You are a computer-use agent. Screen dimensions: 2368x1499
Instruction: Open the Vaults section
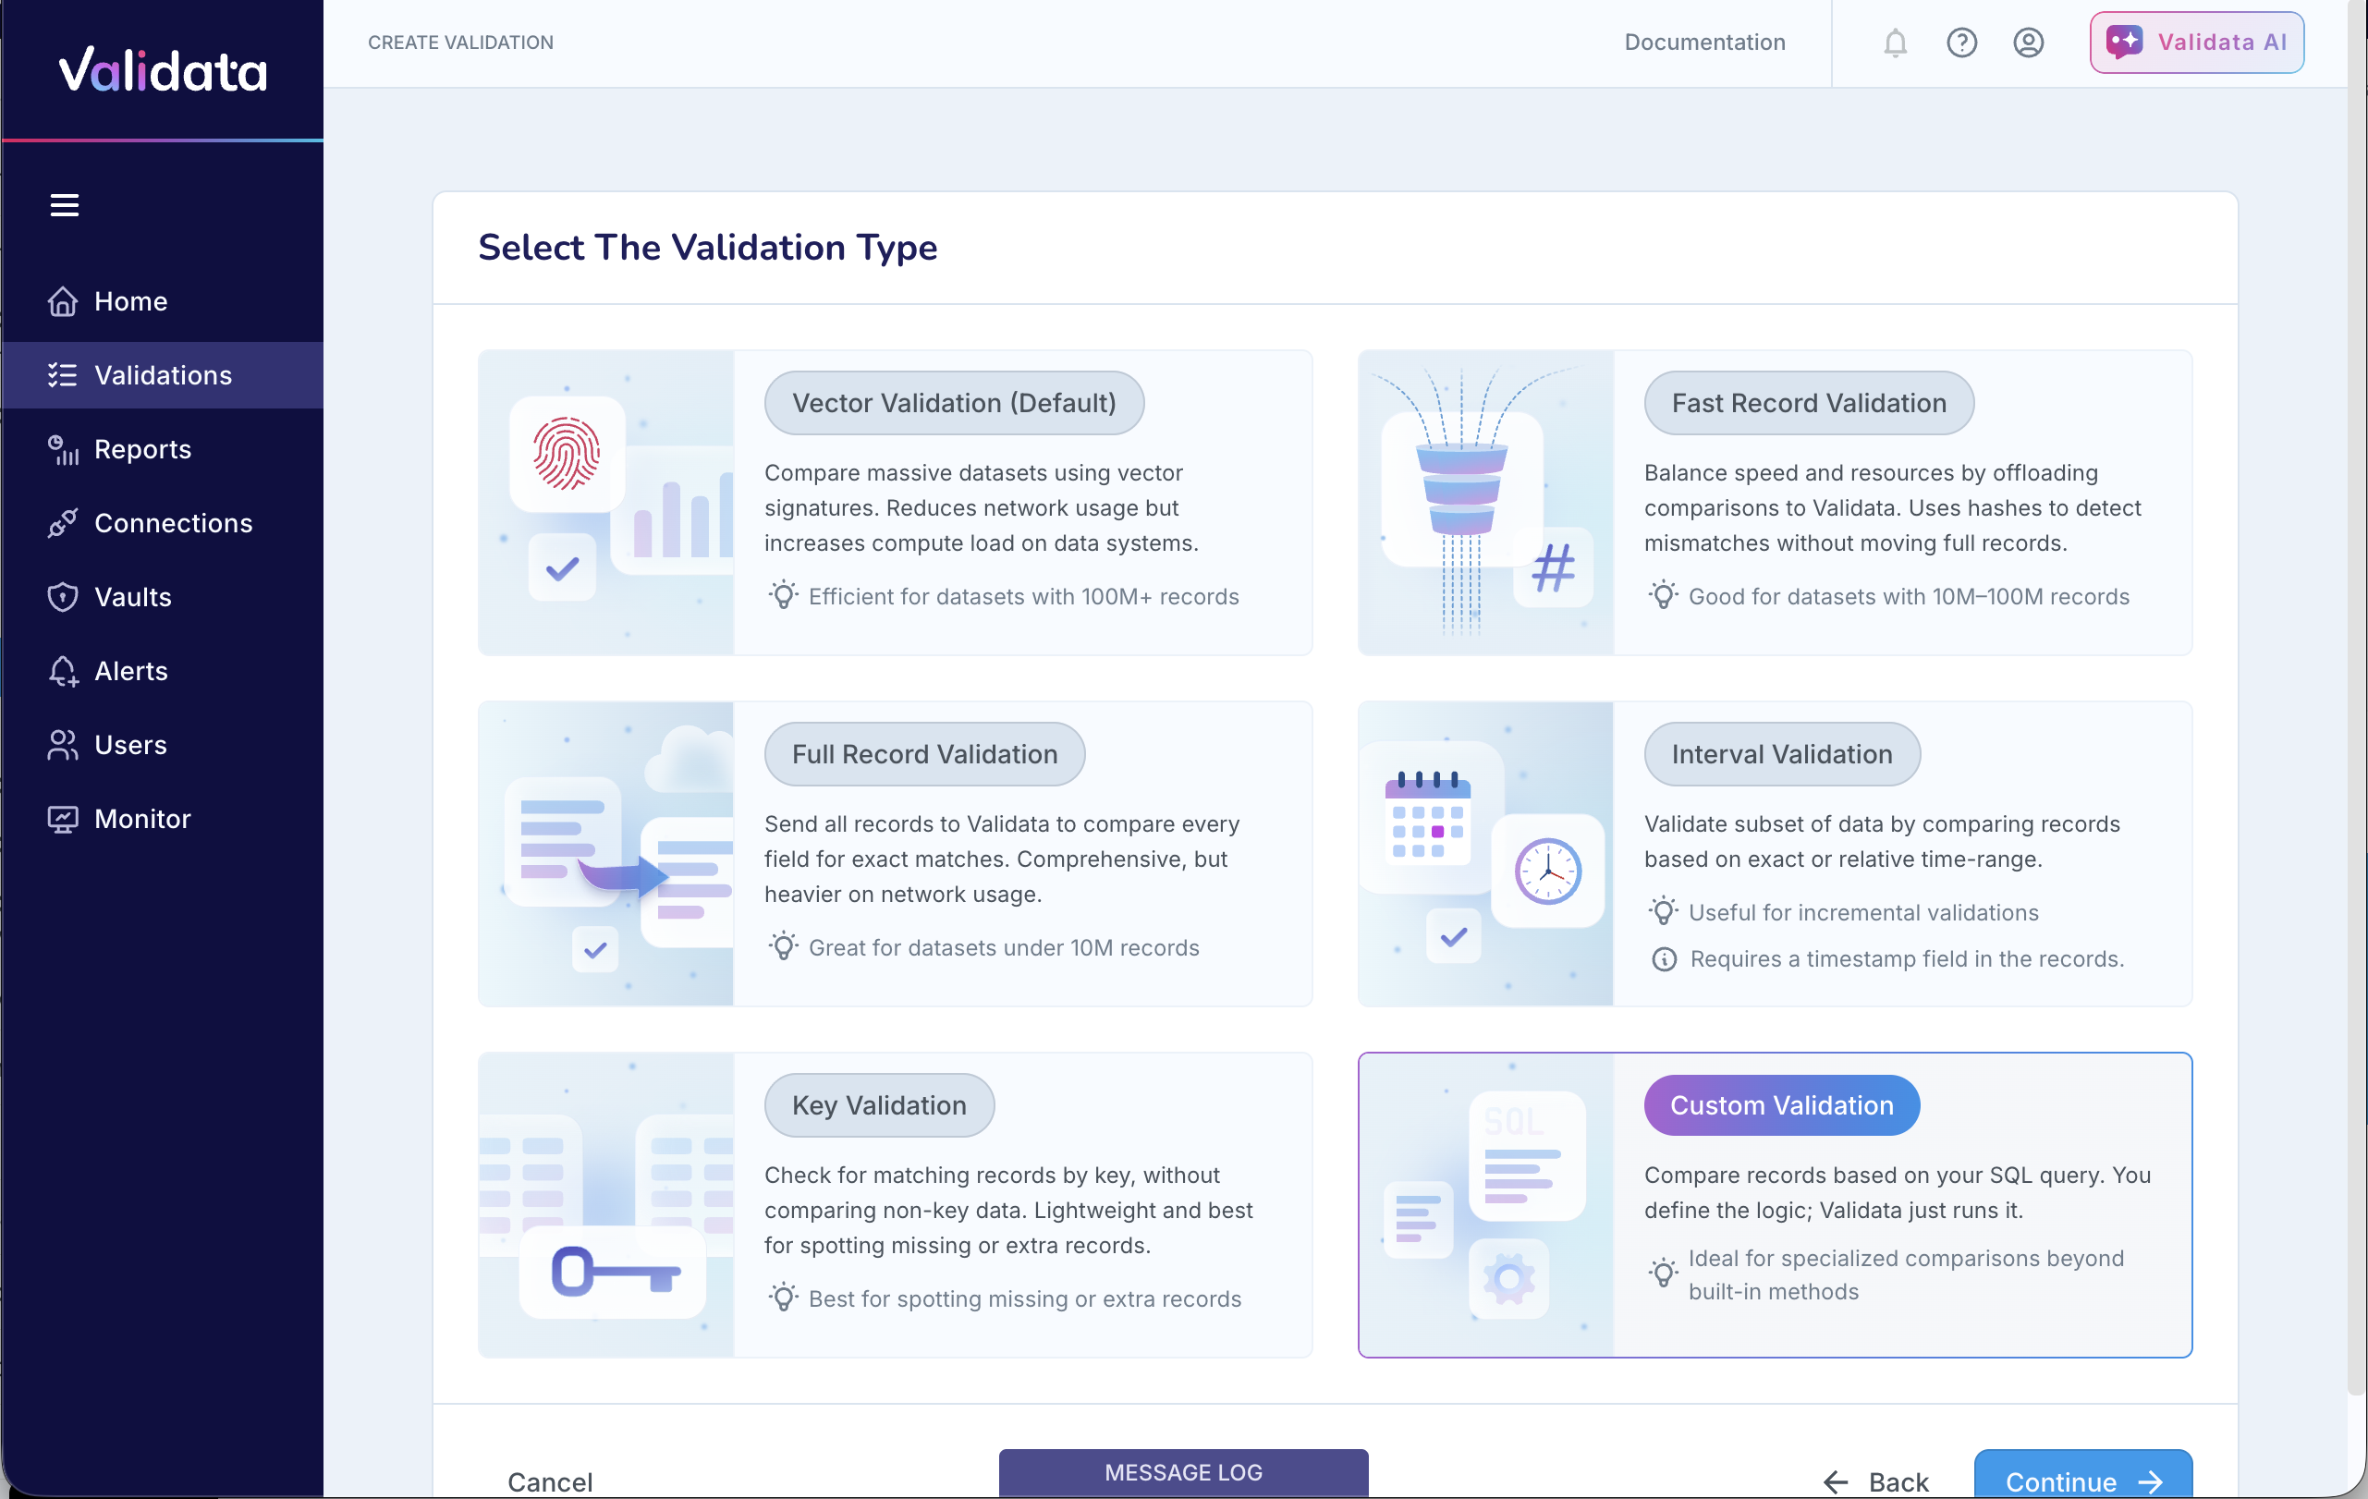(x=134, y=597)
